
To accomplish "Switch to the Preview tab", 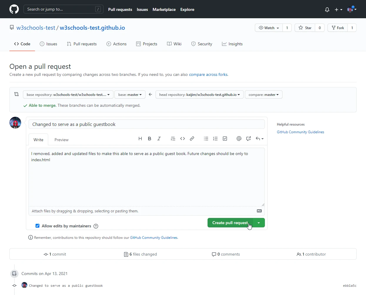I will [61, 140].
